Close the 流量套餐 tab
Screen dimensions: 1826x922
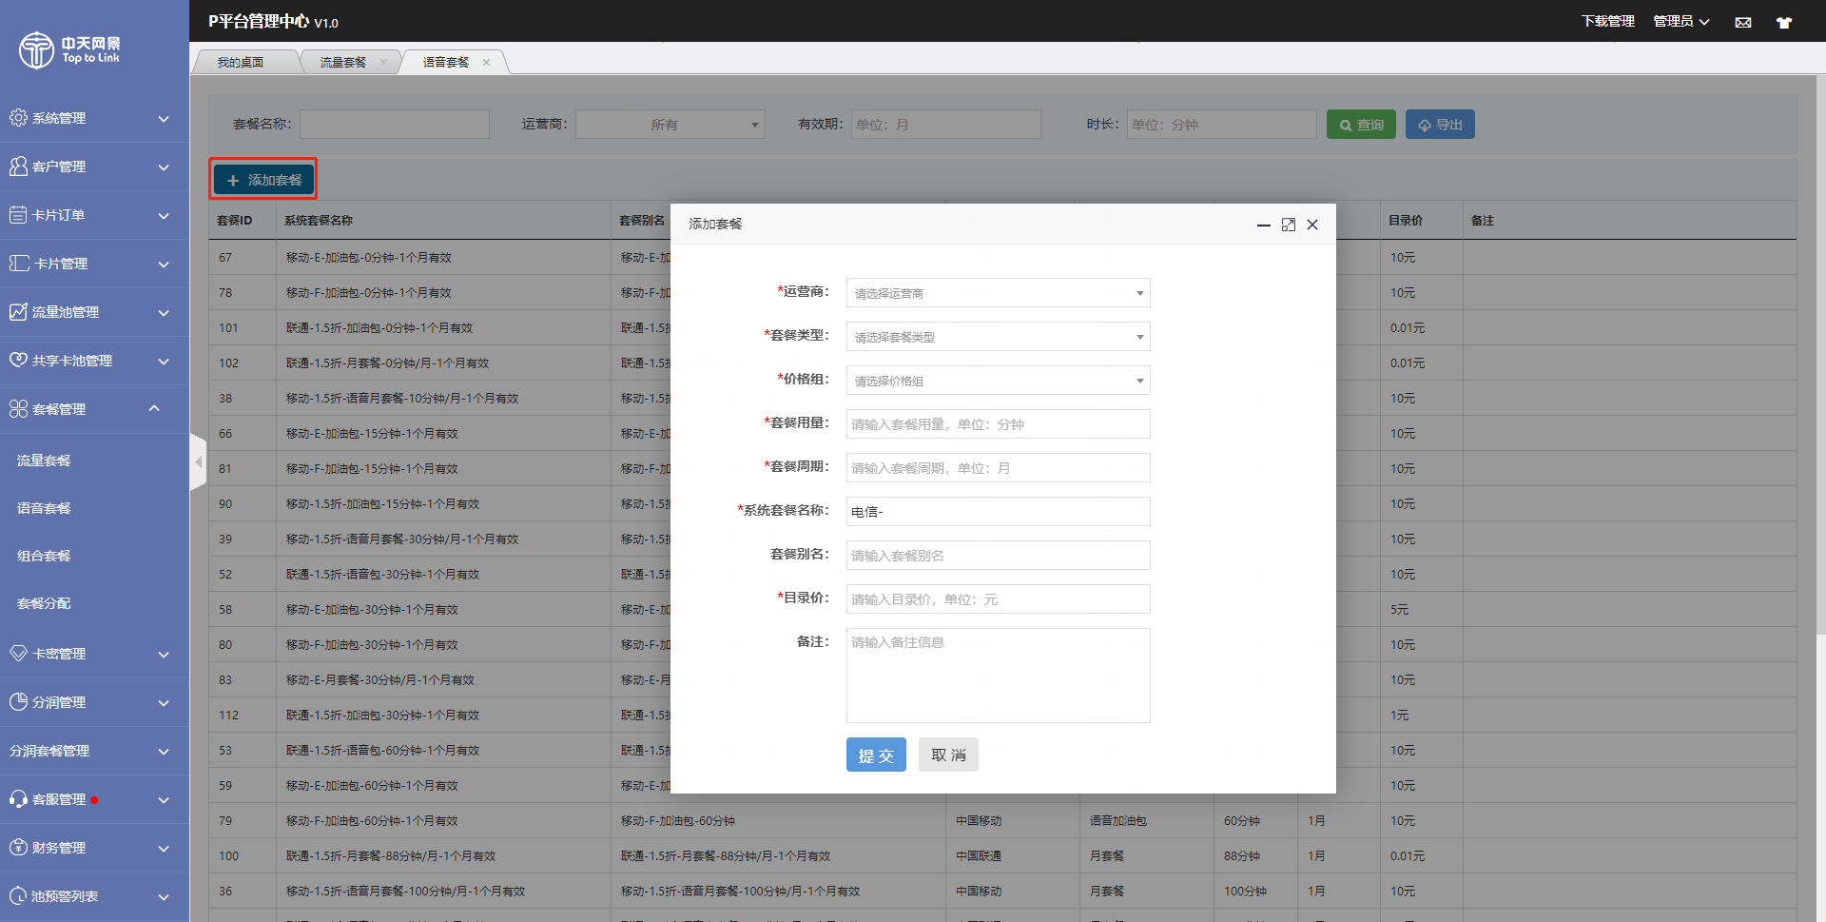pyautogui.click(x=383, y=63)
